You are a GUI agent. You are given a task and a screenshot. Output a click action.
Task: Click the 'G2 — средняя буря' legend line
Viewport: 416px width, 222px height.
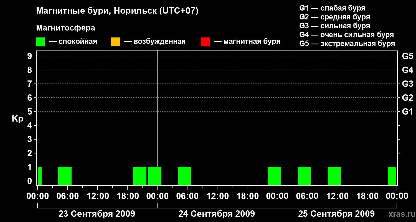[x=334, y=17]
